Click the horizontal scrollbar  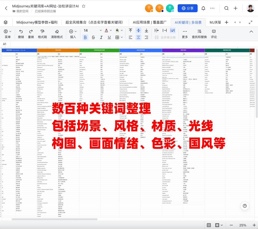tap(54, 219)
